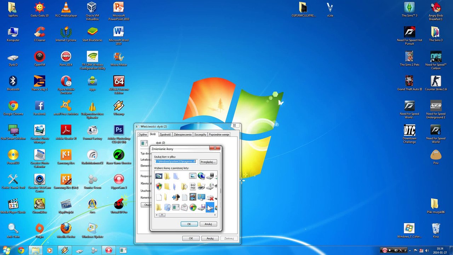Switch to the Ogólne tab
This screenshot has width=453, height=255.
click(143, 135)
